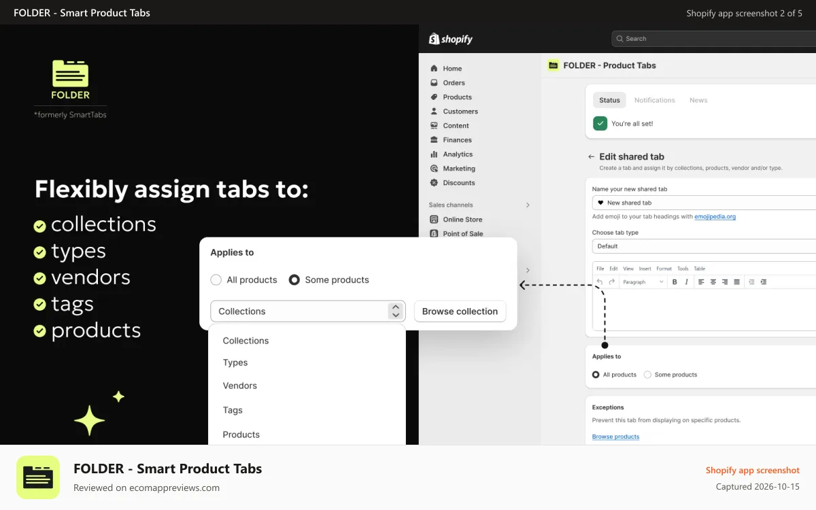Viewport: 816px width, 510px height.
Task: Click the stepper arrows on the Collections select
Action: (x=396, y=311)
